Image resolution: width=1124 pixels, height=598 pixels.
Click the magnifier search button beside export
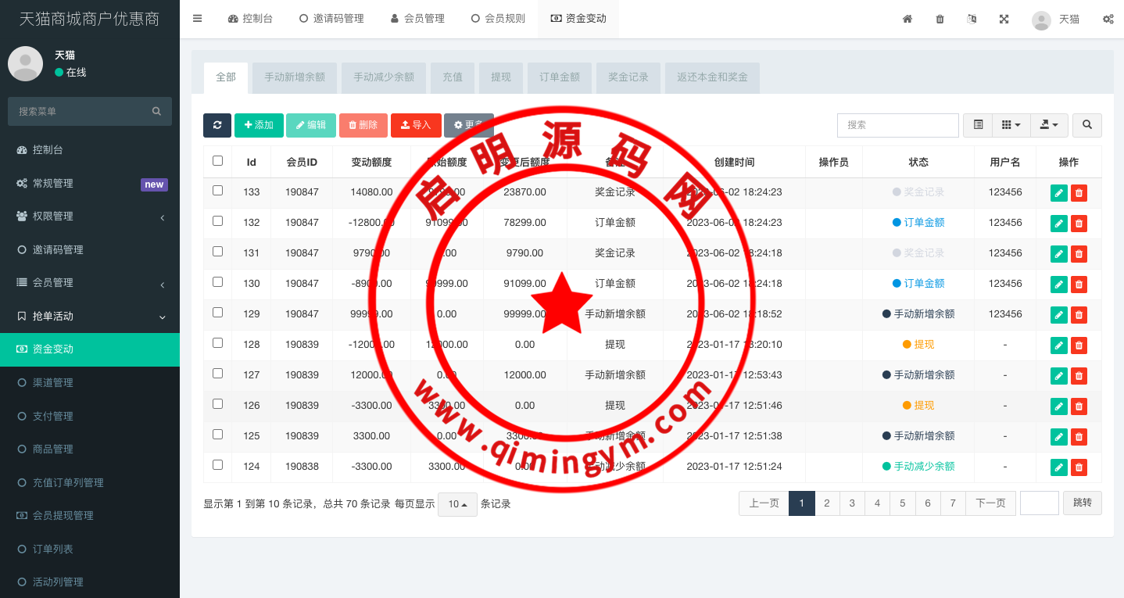(1086, 125)
